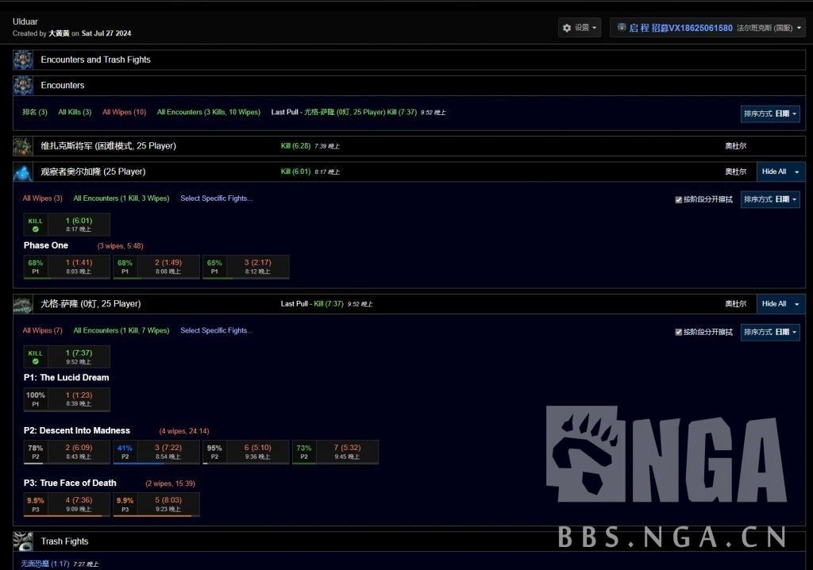Screen dimensions: 813x570
Task: Click the 观察者奥尔加隆 boss portrait icon
Action: (x=23, y=171)
